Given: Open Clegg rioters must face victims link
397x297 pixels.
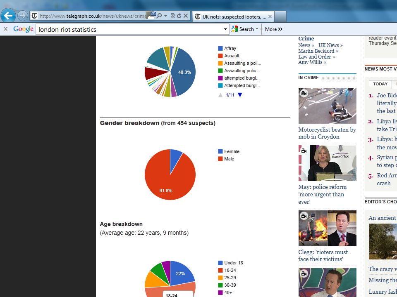Looking at the screenshot, I should click(323, 256).
